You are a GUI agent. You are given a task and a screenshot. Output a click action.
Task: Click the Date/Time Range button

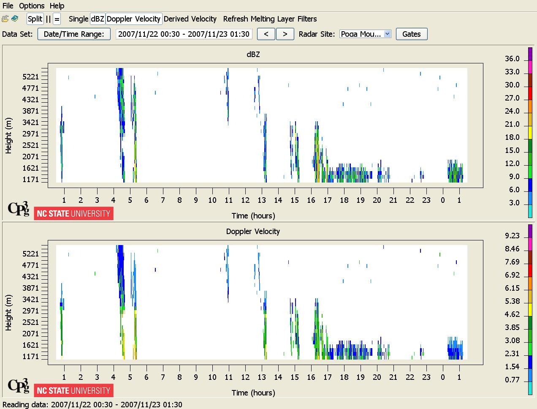point(74,34)
